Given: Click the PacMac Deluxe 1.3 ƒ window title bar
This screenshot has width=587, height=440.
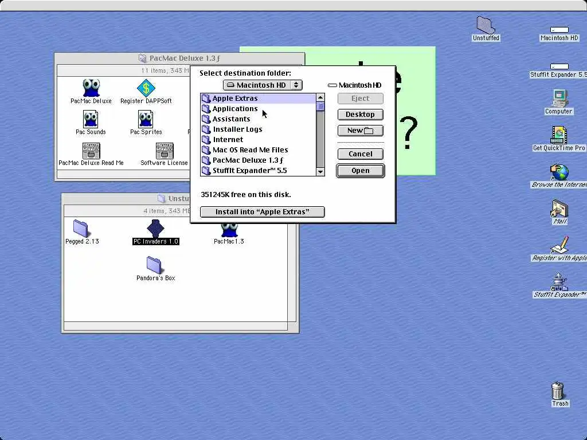Looking at the screenshot, I should click(179, 58).
